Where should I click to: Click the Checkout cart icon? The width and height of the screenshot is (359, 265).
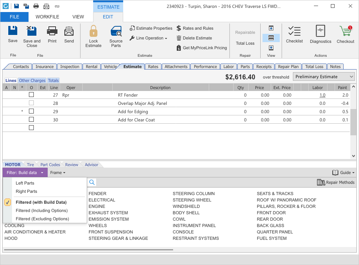coord(345,32)
